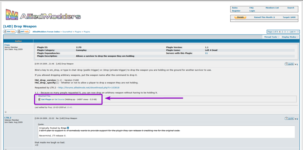Click the Author column header
This screenshot has height=150, width=303.
click(x=18, y=41)
